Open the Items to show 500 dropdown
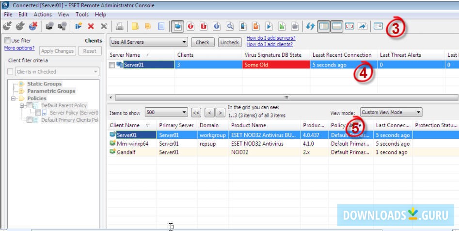The width and height of the screenshot is (459, 231). 166,112
